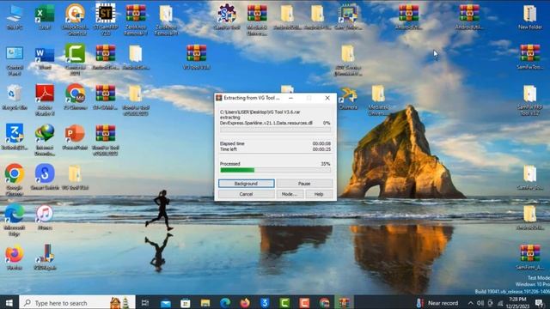The height and width of the screenshot is (309, 550).
Task: Open Firefox from the taskbar
Action: tap(245, 303)
